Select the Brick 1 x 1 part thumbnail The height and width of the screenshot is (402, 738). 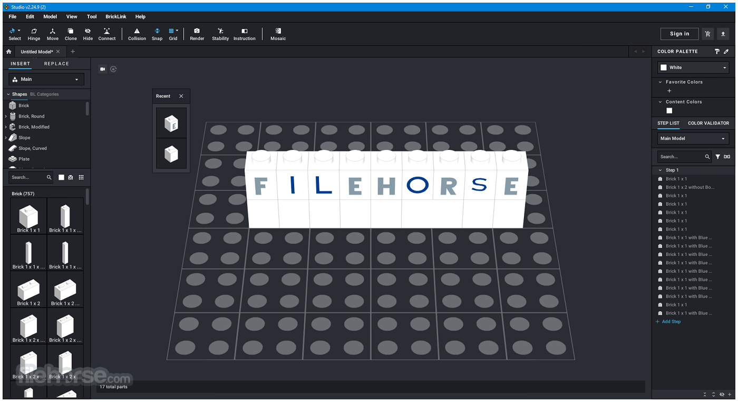coord(29,216)
